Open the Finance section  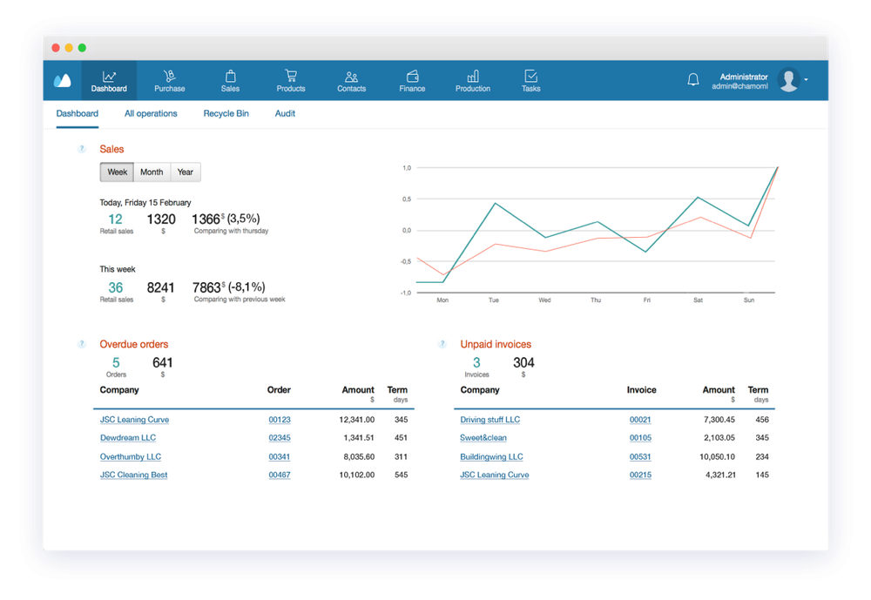pyautogui.click(x=411, y=79)
